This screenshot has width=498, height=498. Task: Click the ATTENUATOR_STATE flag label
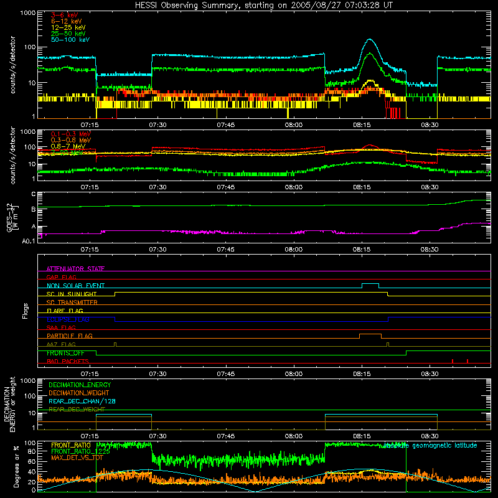click(x=75, y=269)
